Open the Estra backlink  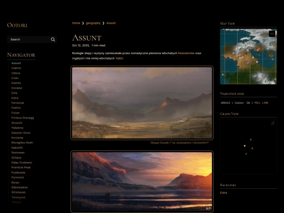(x=224, y=192)
